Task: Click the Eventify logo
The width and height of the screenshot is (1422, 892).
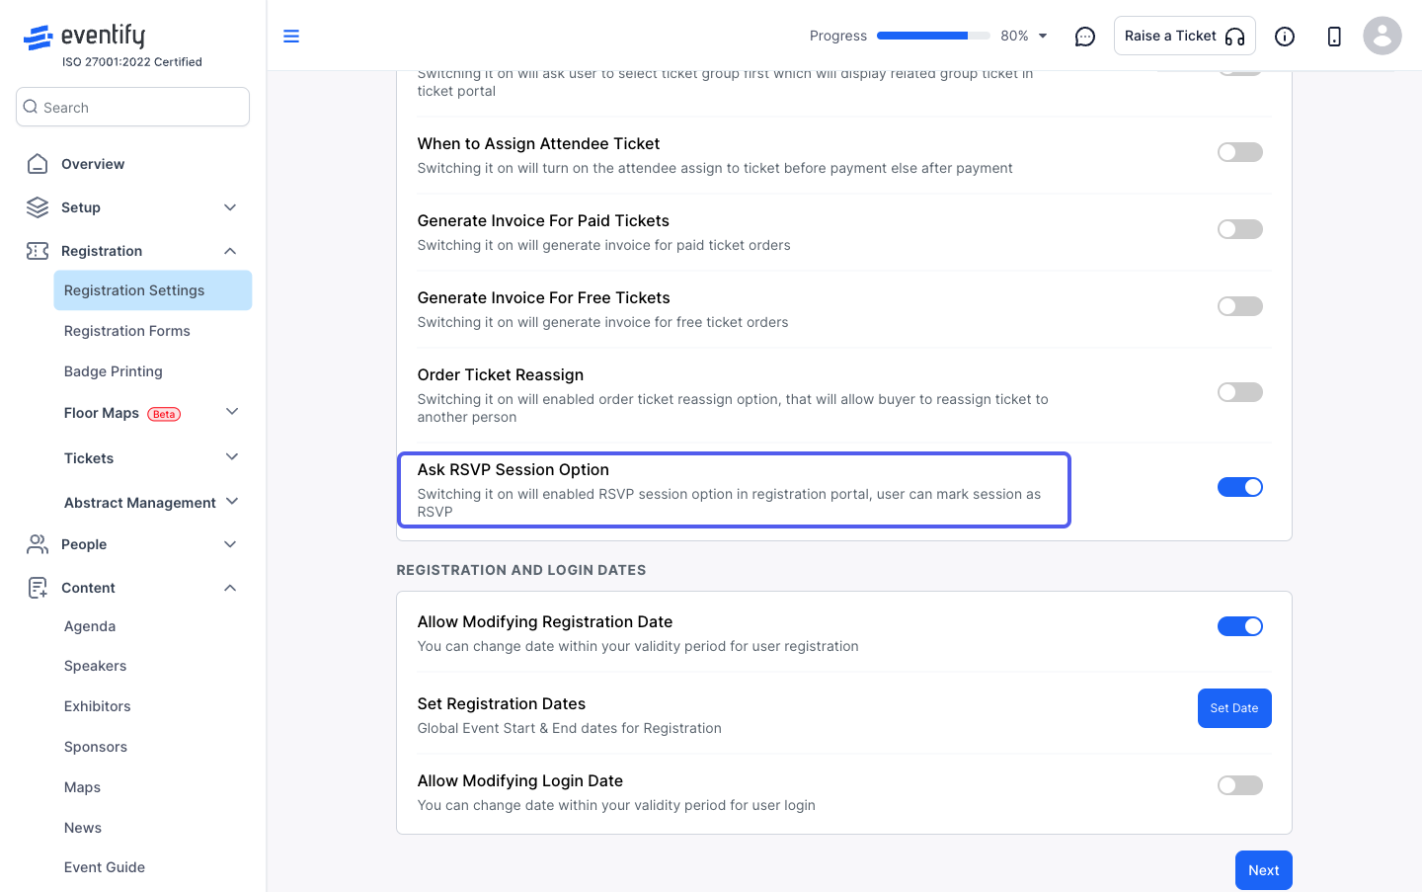Action: [84, 37]
